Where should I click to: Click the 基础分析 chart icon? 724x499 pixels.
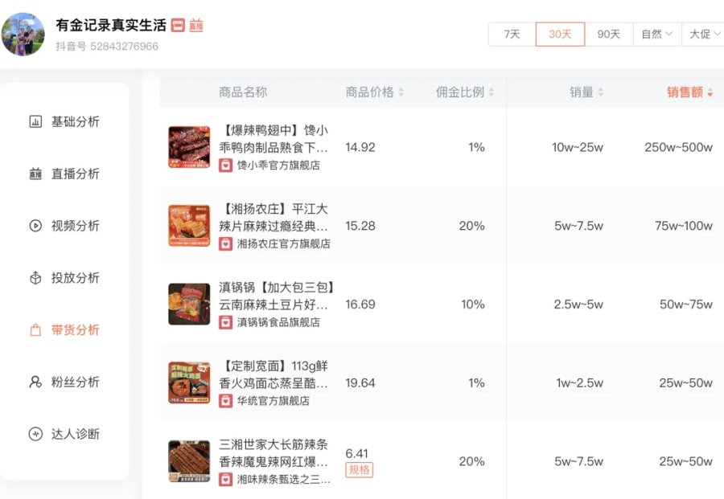click(35, 122)
